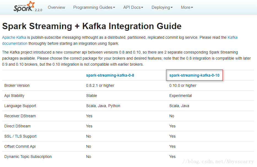257x167 pixels.
Task: Select the Direct DStream row label
Action: (x=17, y=126)
